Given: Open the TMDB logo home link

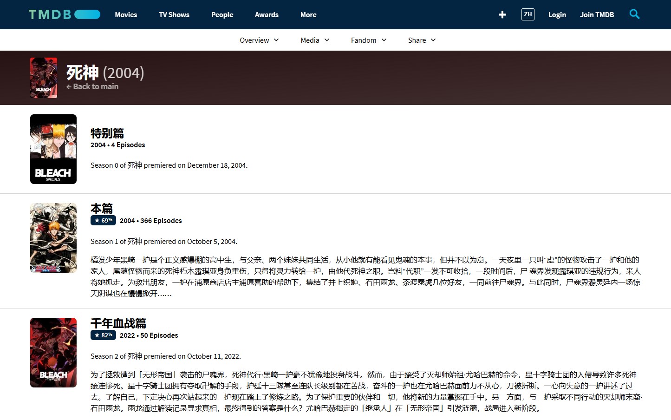Looking at the screenshot, I should (65, 14).
